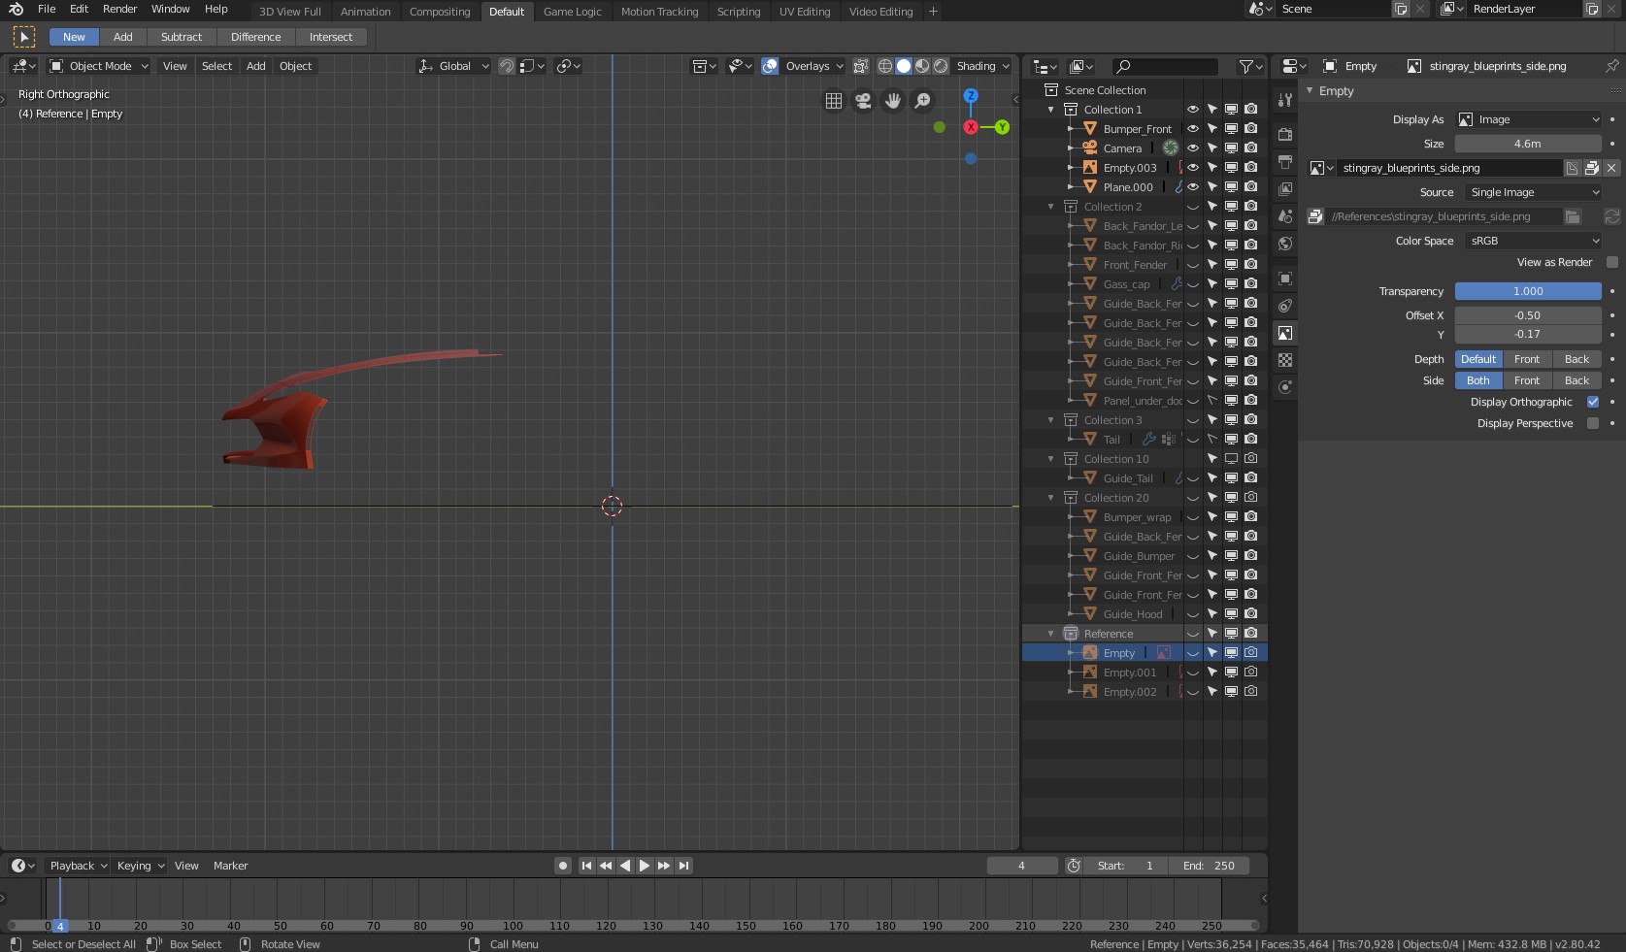
Task: Click the Z axis gizmo handle
Action: pyautogui.click(x=971, y=96)
